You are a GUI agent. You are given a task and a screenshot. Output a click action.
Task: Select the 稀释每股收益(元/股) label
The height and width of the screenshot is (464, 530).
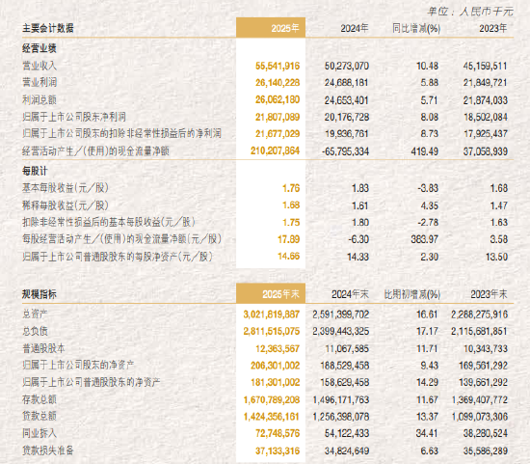[66, 205]
